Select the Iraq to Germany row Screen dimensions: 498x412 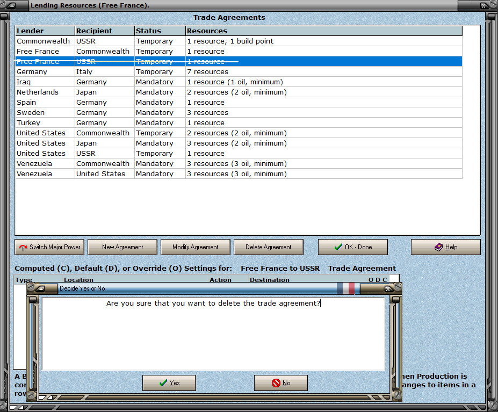click(x=239, y=82)
